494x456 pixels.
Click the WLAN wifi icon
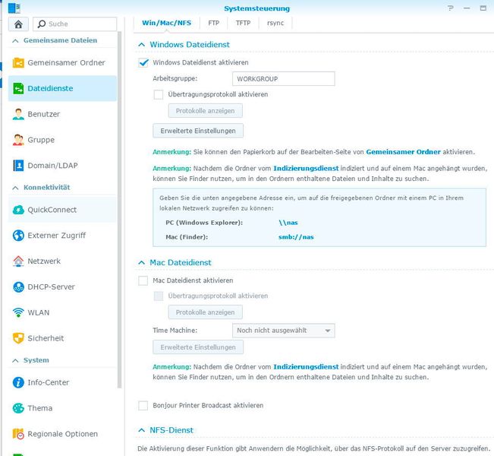pos(18,312)
